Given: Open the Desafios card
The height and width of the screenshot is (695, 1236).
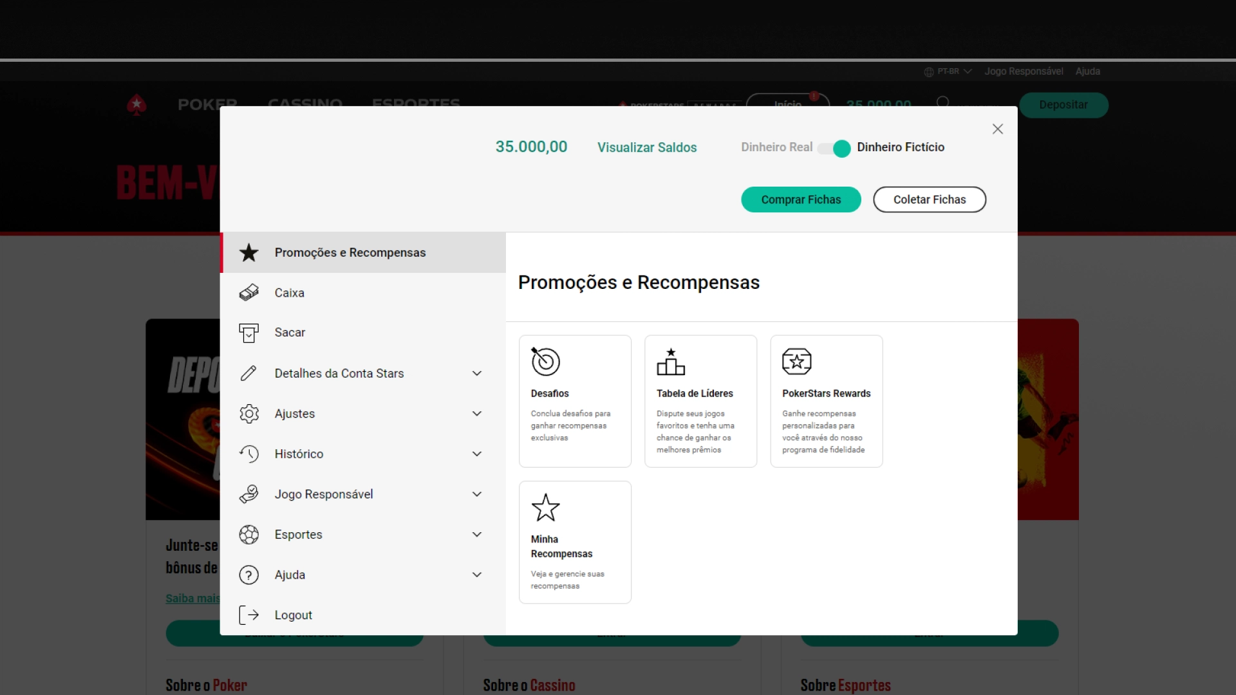Looking at the screenshot, I should pyautogui.click(x=575, y=401).
